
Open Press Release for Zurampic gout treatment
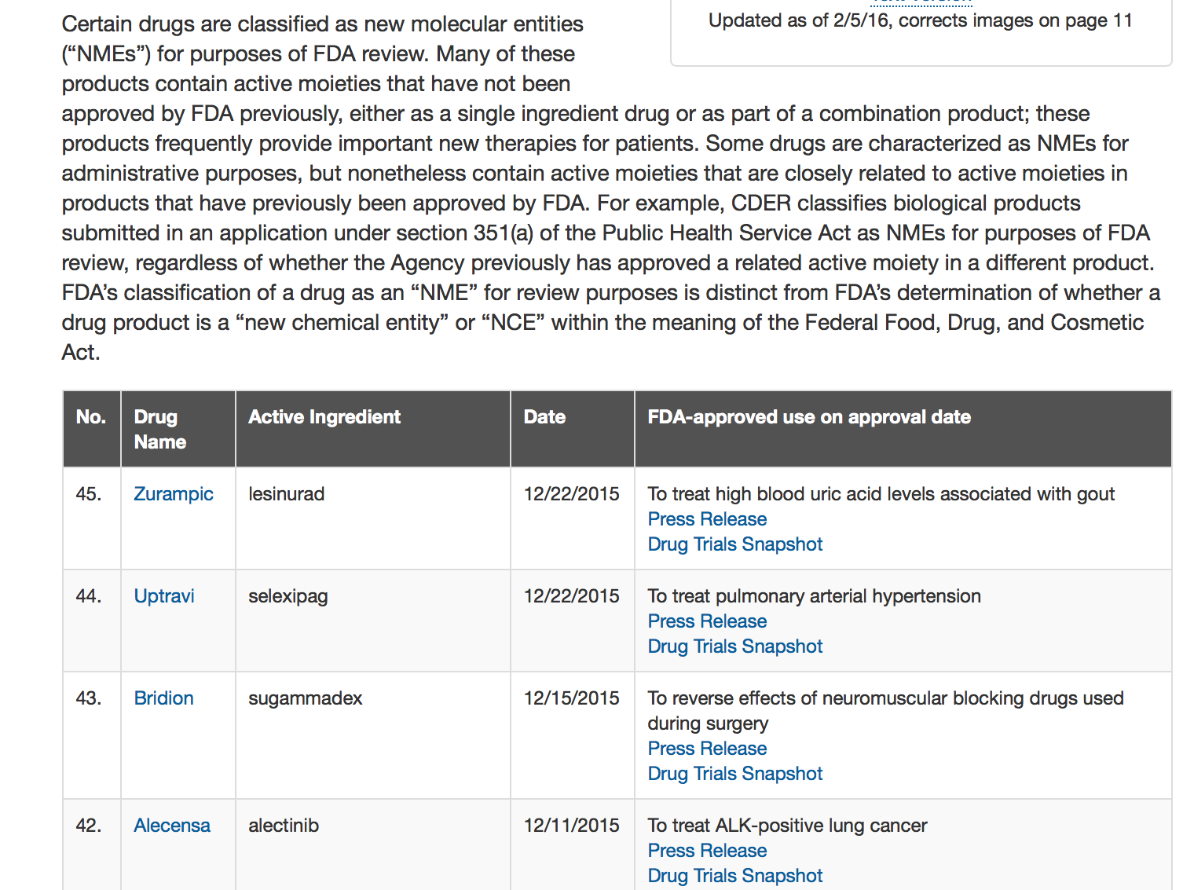(x=707, y=519)
